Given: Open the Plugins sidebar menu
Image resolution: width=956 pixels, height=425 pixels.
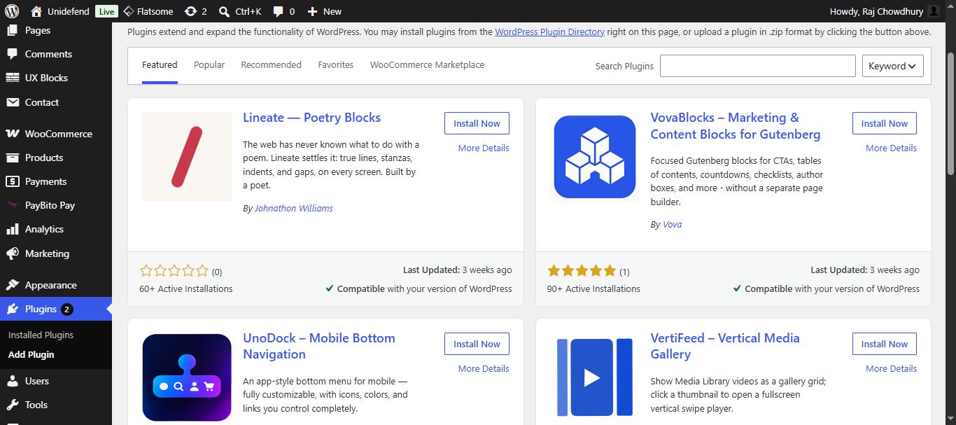Looking at the screenshot, I should pos(56,309).
